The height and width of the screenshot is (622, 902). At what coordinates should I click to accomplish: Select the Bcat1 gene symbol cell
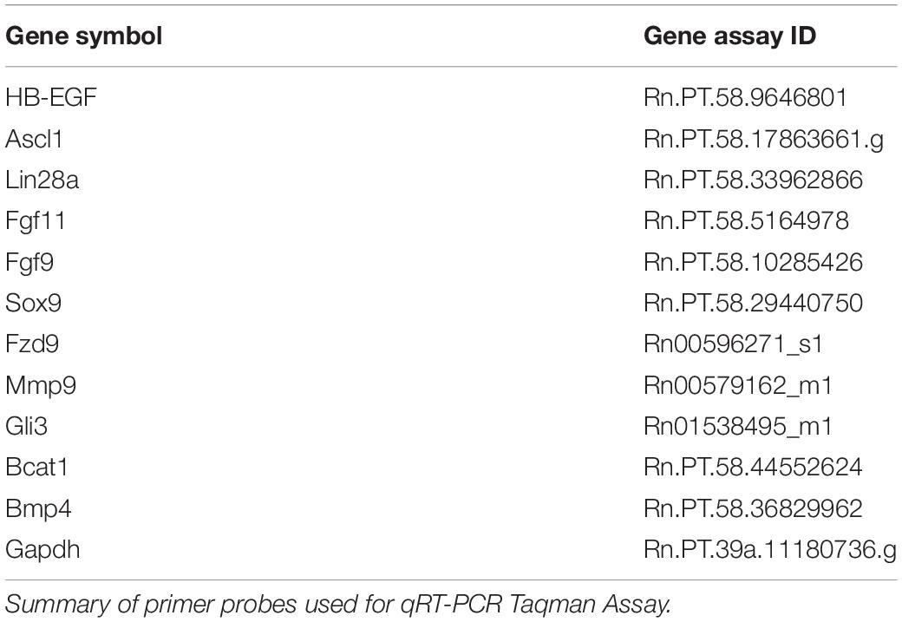36,468
